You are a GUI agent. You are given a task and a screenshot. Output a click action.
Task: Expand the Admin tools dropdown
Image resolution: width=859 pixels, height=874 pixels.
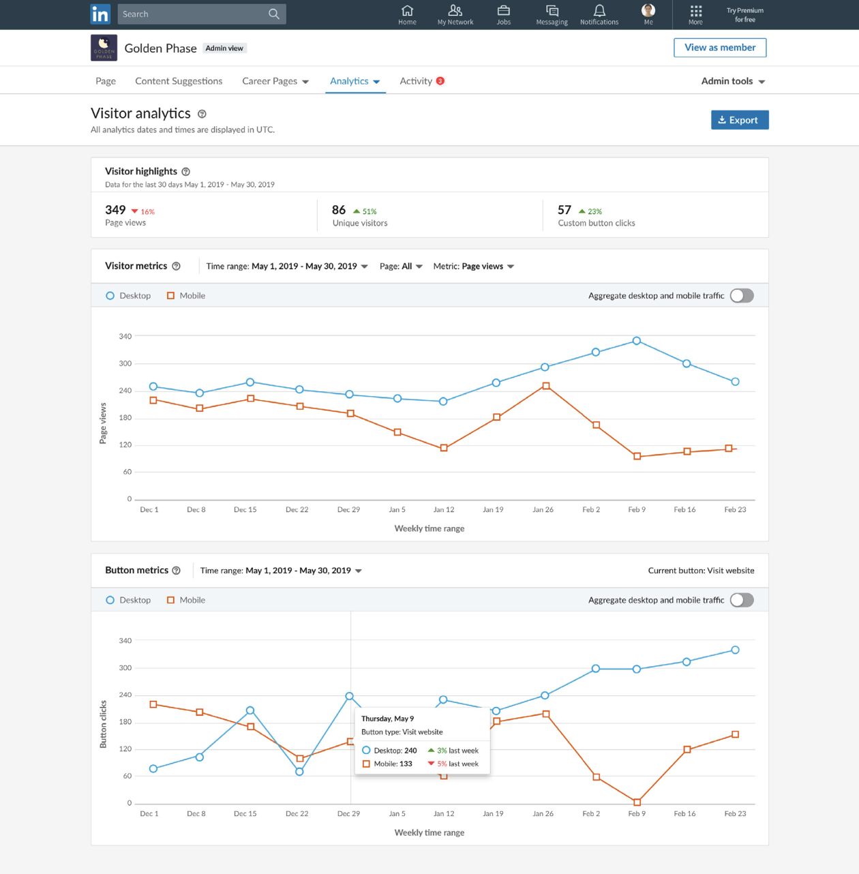(x=733, y=81)
